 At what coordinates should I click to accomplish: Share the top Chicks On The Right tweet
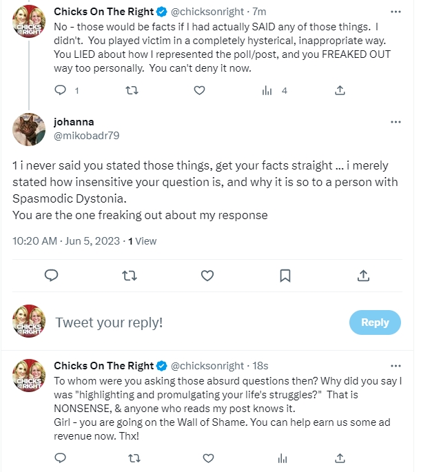[340, 90]
